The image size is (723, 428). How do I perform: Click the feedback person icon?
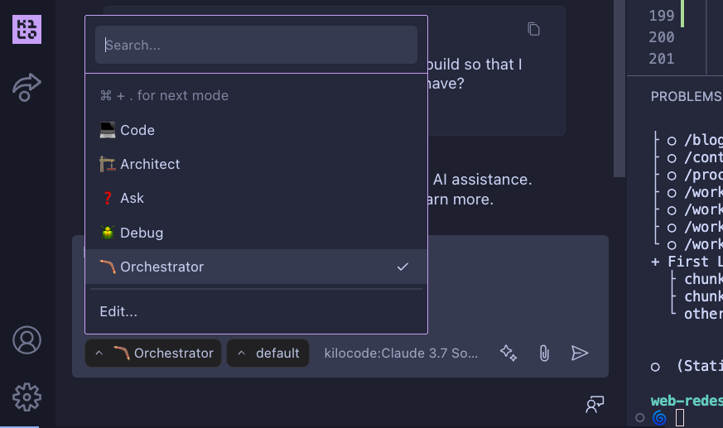click(595, 404)
